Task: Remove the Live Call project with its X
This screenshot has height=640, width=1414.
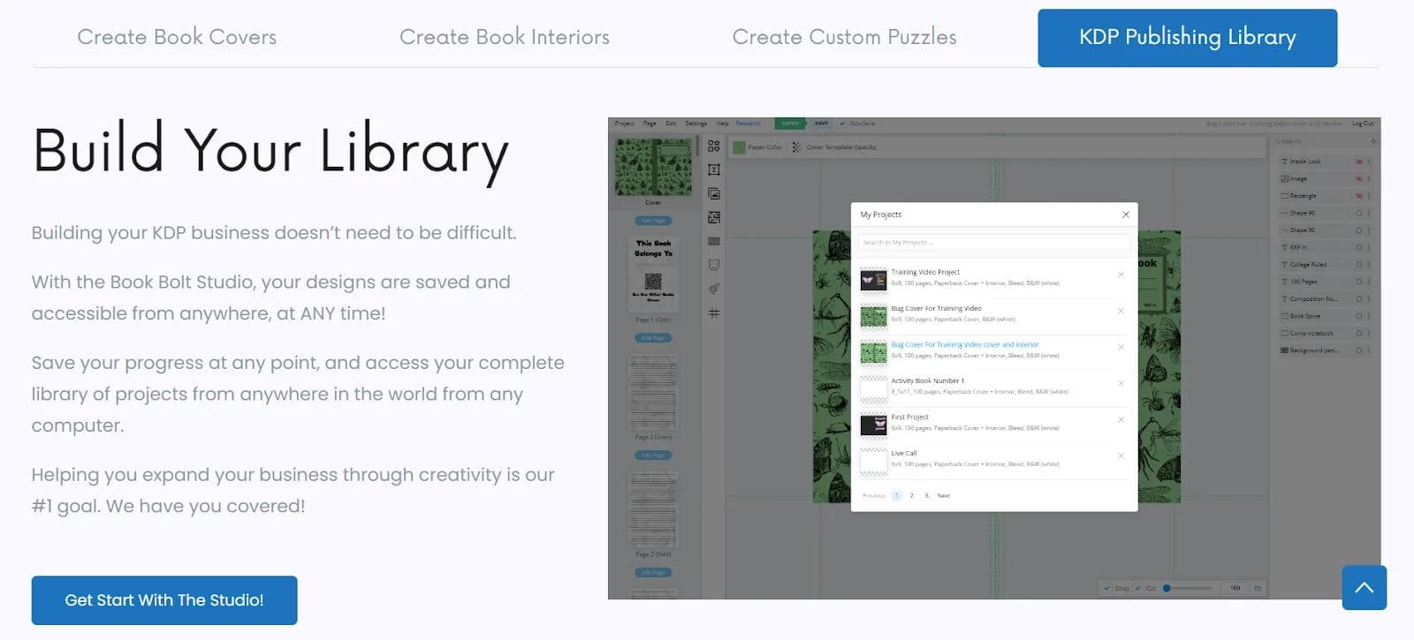Action: [1121, 456]
